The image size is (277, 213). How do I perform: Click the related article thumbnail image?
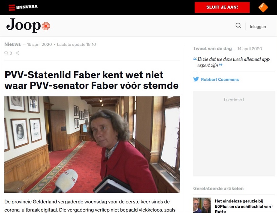[x=202, y=205]
